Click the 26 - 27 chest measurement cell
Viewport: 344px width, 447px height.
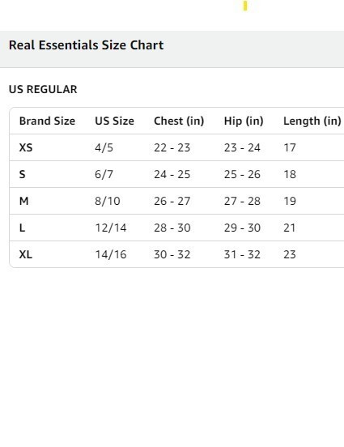point(172,201)
